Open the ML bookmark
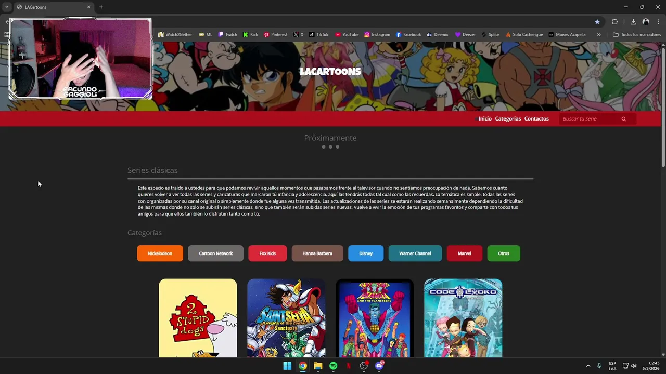 click(206, 35)
